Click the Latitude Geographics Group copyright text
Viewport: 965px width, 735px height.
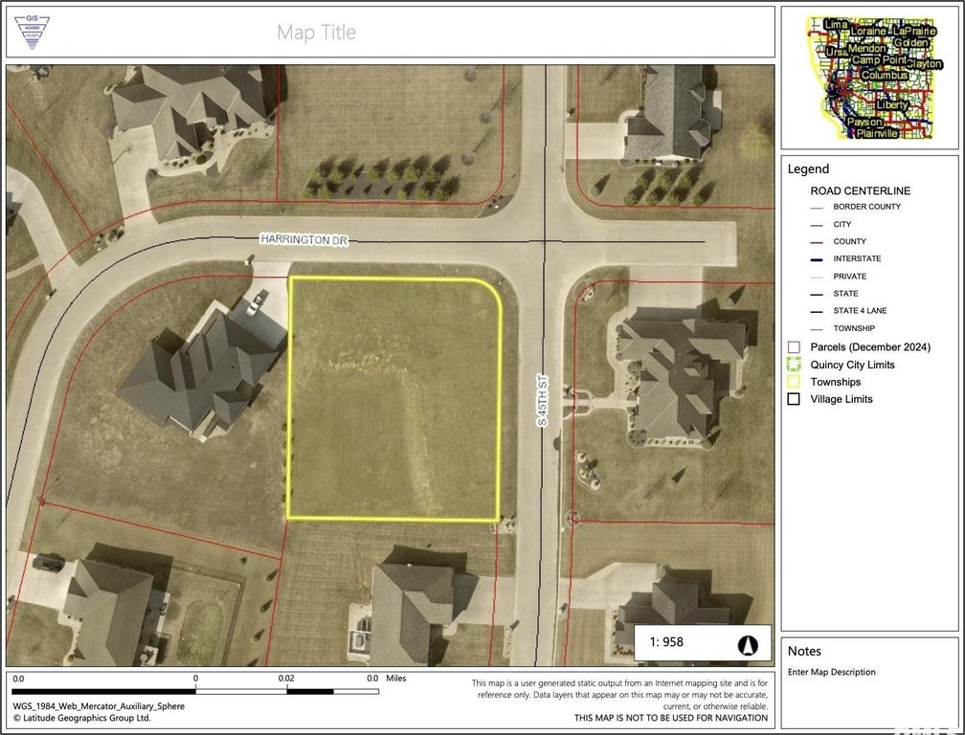81,717
